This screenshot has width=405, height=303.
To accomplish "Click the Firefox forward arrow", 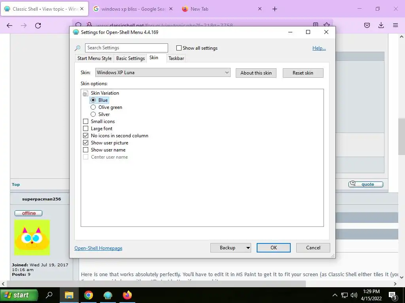I will (24, 25).
